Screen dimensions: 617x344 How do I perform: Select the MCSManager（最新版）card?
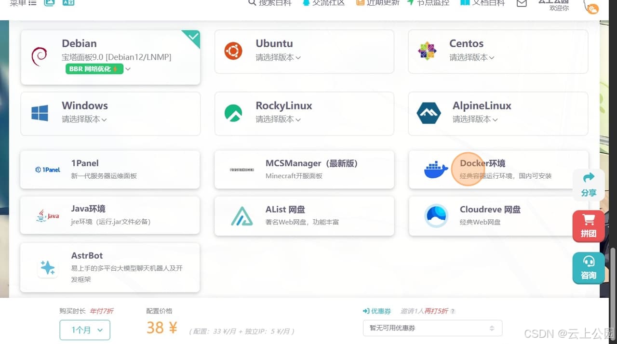(x=304, y=170)
